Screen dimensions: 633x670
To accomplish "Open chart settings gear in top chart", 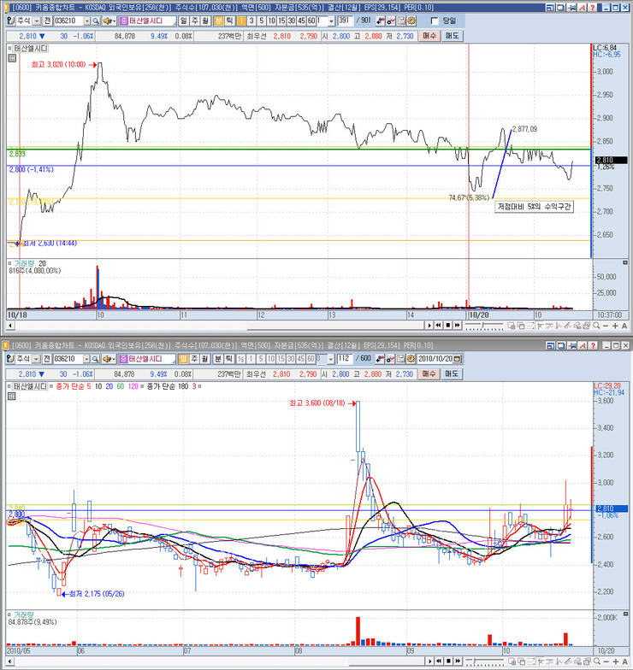I will [x=411, y=21].
